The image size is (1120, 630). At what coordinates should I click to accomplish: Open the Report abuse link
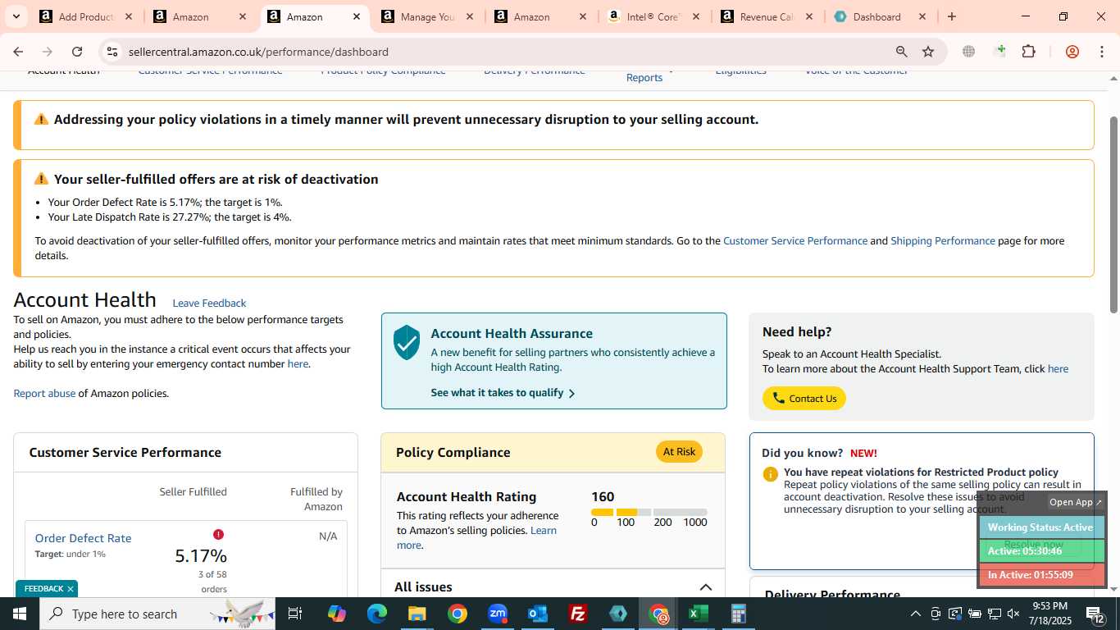pos(44,394)
